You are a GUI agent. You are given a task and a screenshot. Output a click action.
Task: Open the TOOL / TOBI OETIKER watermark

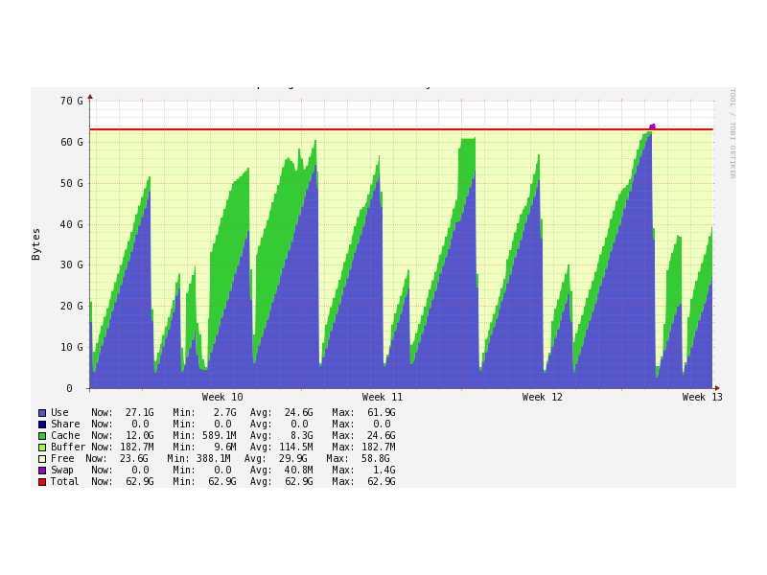732,133
